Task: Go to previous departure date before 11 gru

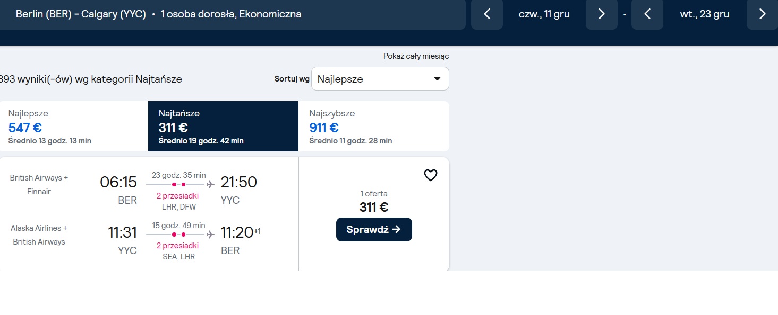Action: [x=487, y=14]
